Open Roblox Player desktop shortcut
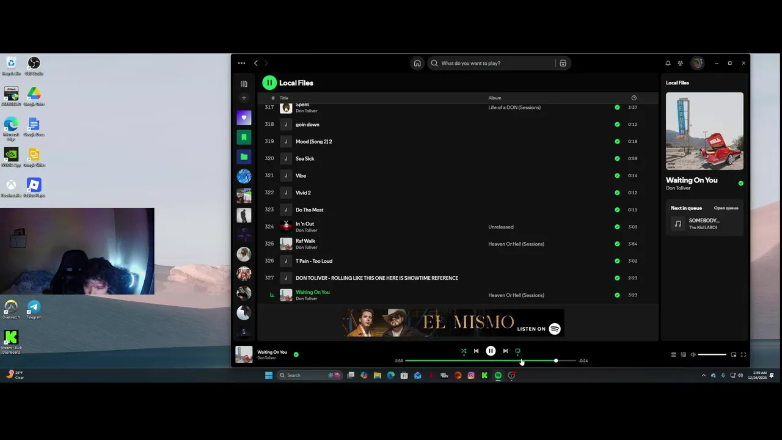The height and width of the screenshot is (440, 782). point(34,188)
